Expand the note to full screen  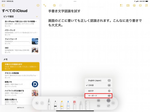(x=45, y=5)
